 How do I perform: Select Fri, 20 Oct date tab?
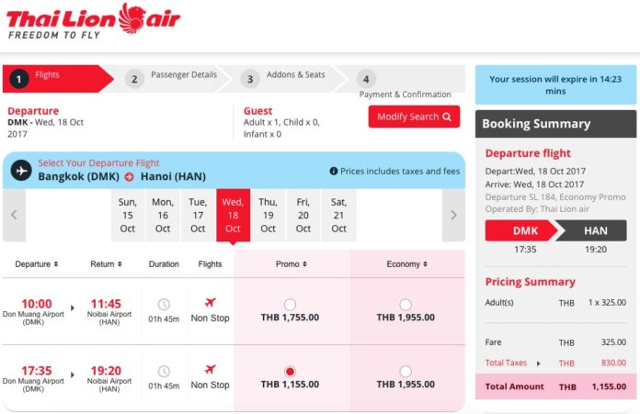(303, 215)
